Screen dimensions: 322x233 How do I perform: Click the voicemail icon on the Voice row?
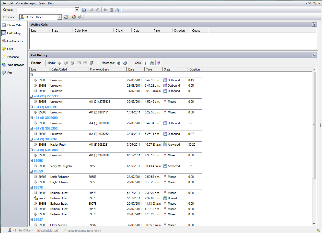click(36, 198)
